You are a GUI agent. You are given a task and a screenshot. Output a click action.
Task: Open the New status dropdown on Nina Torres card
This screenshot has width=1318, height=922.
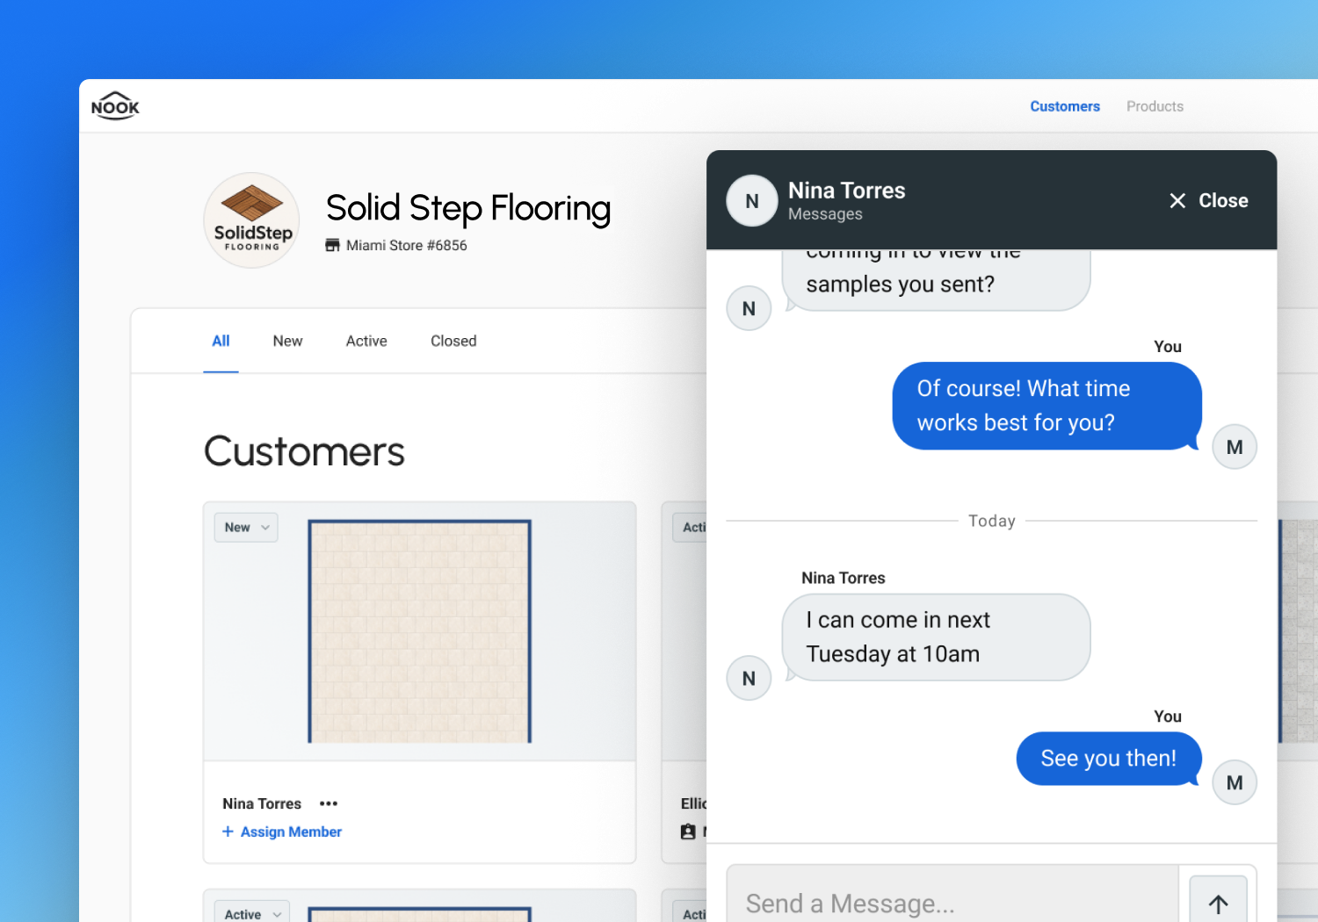point(246,527)
